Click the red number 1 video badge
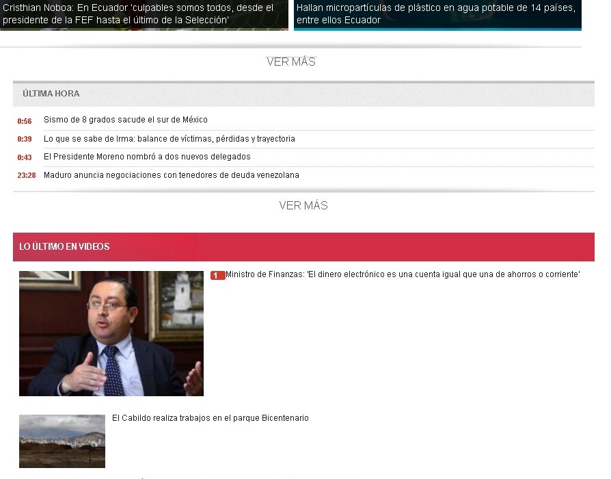 click(217, 276)
